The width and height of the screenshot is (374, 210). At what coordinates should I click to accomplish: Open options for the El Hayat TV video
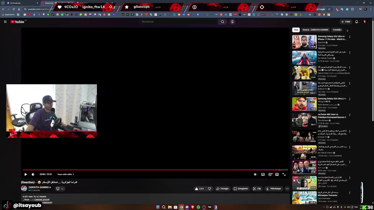click(x=349, y=131)
